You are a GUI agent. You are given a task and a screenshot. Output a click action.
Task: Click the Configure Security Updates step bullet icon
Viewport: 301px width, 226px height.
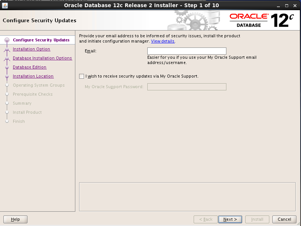point(7,40)
